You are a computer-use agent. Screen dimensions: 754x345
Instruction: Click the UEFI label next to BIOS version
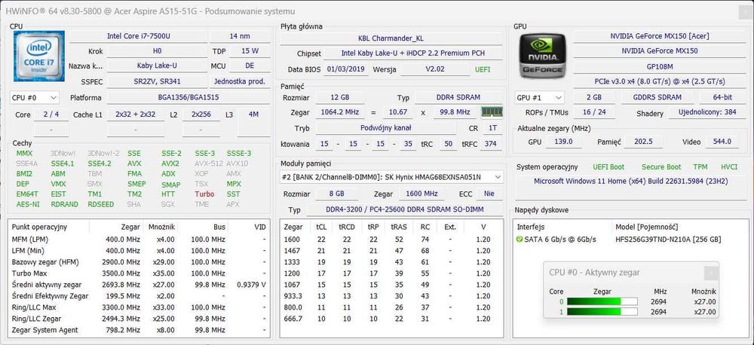click(483, 69)
